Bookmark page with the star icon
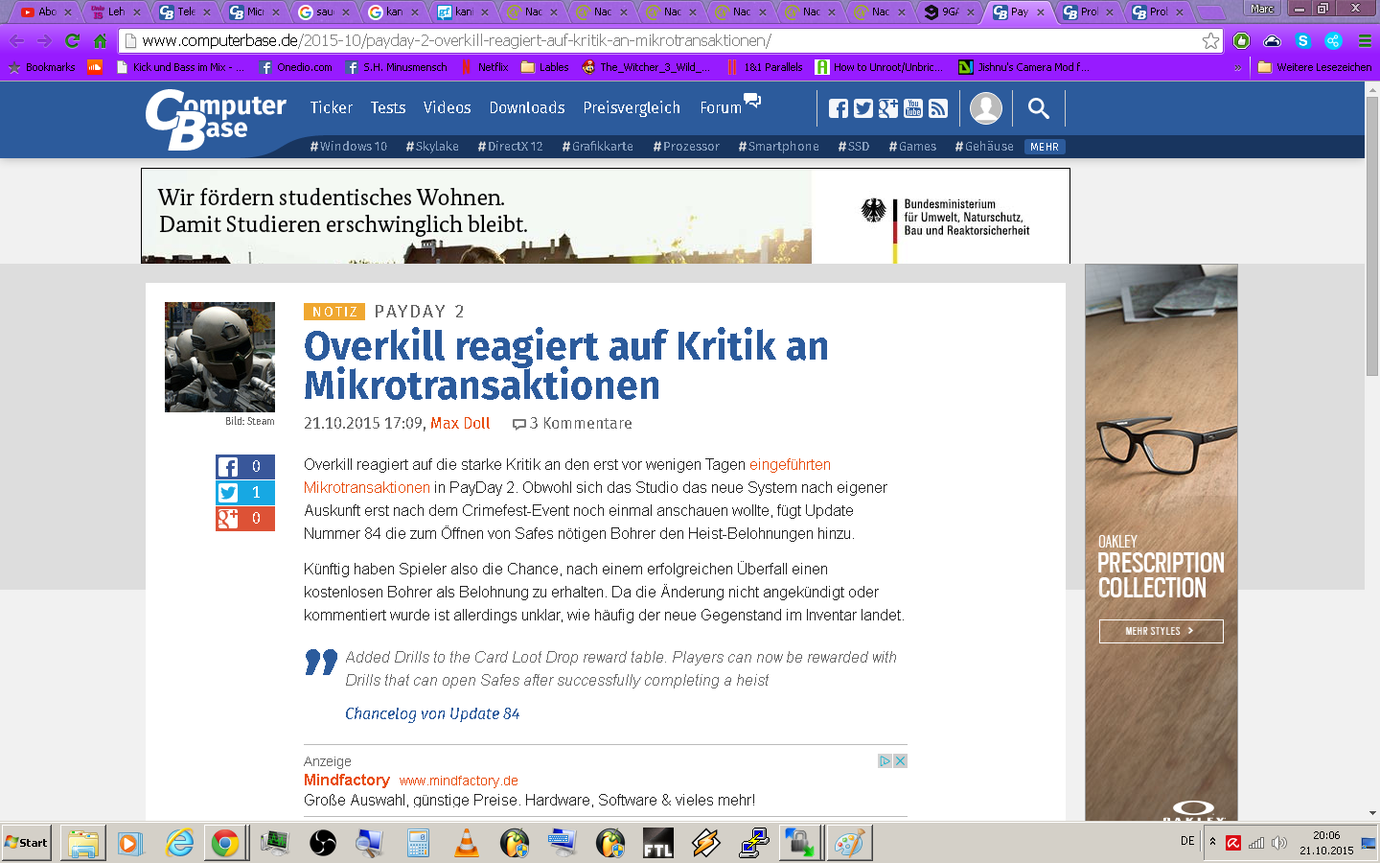The height and width of the screenshot is (863, 1380). coord(1210,40)
